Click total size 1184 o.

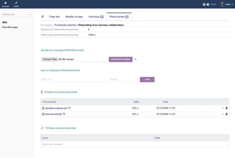92,35
